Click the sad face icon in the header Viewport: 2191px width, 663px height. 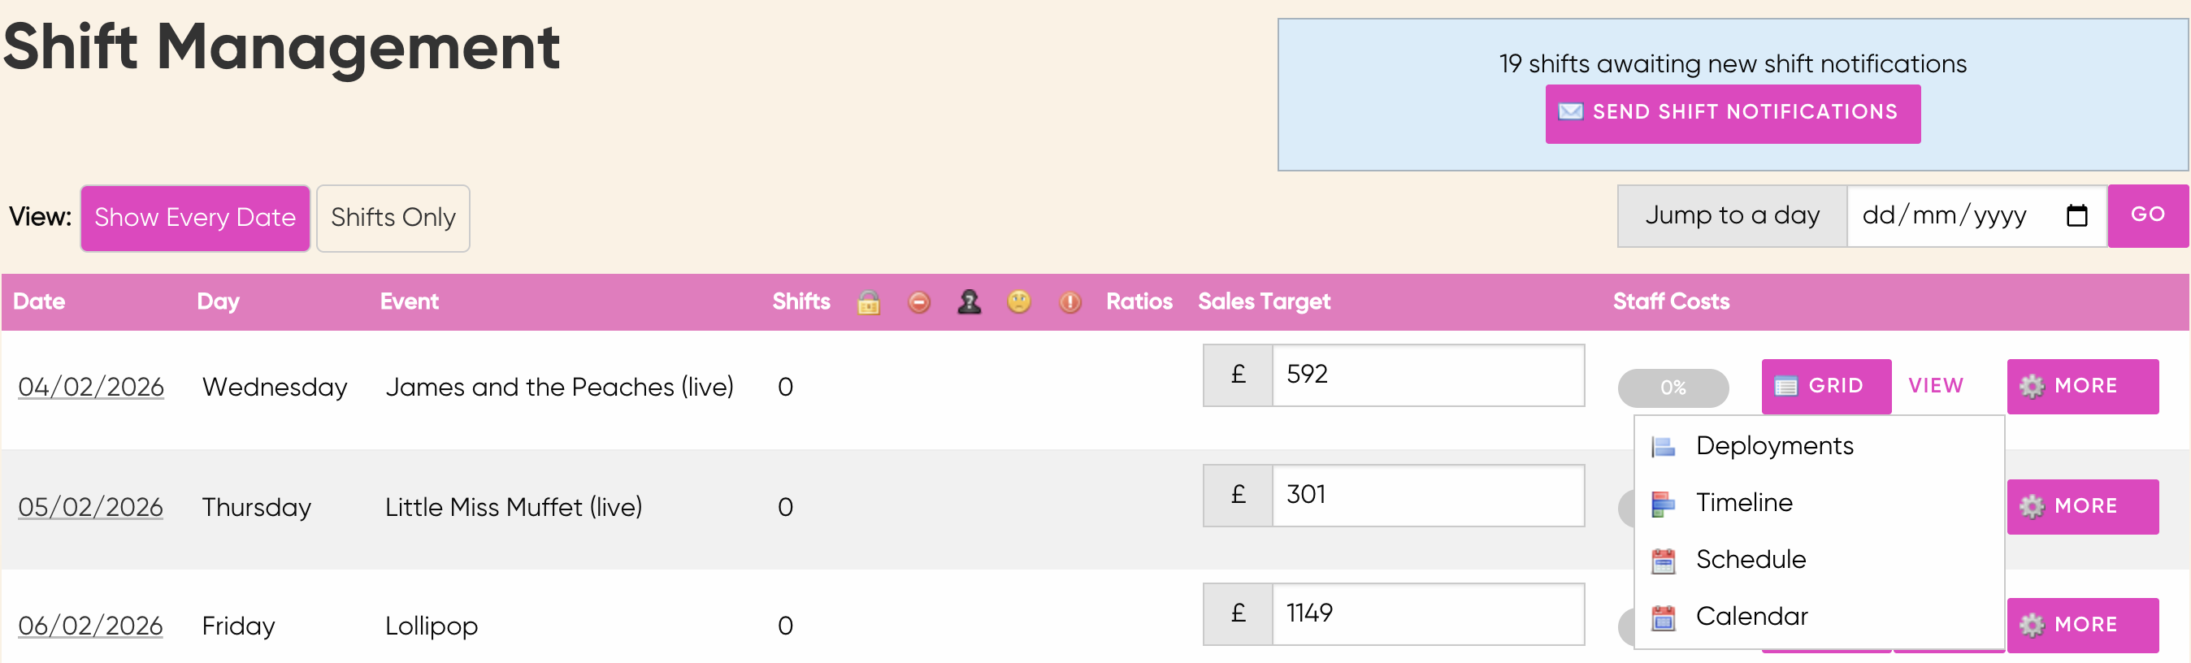pyautogui.click(x=1019, y=301)
